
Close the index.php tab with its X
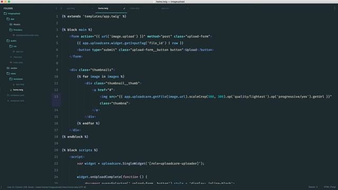(156, 8)
